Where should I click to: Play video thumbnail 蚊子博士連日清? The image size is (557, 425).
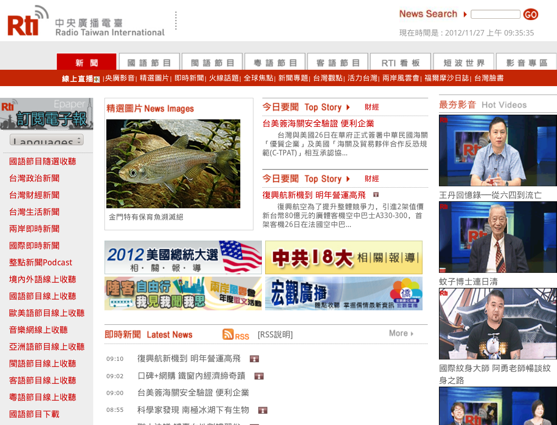(498, 237)
